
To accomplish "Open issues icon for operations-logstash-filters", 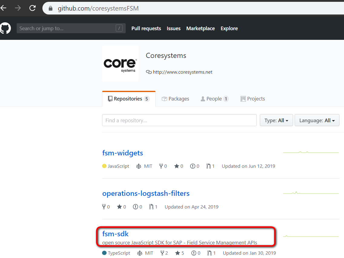I will click(135, 207).
